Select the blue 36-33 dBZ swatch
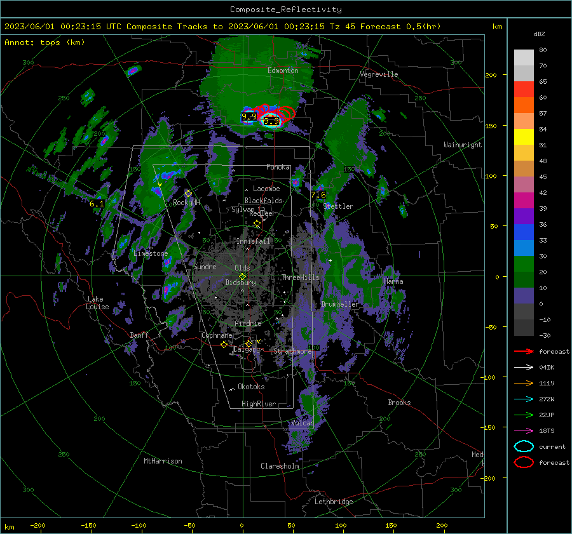The image size is (572, 534). click(x=524, y=232)
